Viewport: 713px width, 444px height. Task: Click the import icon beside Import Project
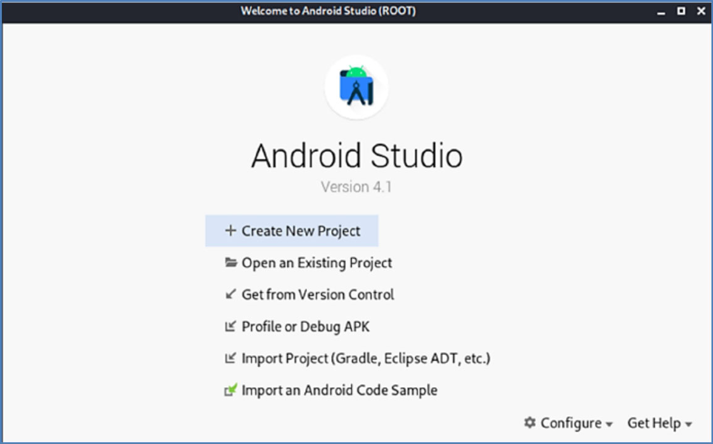pos(230,358)
